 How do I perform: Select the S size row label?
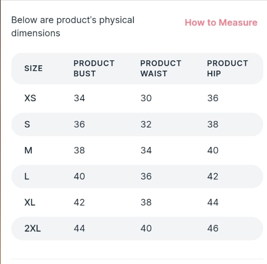point(27,124)
